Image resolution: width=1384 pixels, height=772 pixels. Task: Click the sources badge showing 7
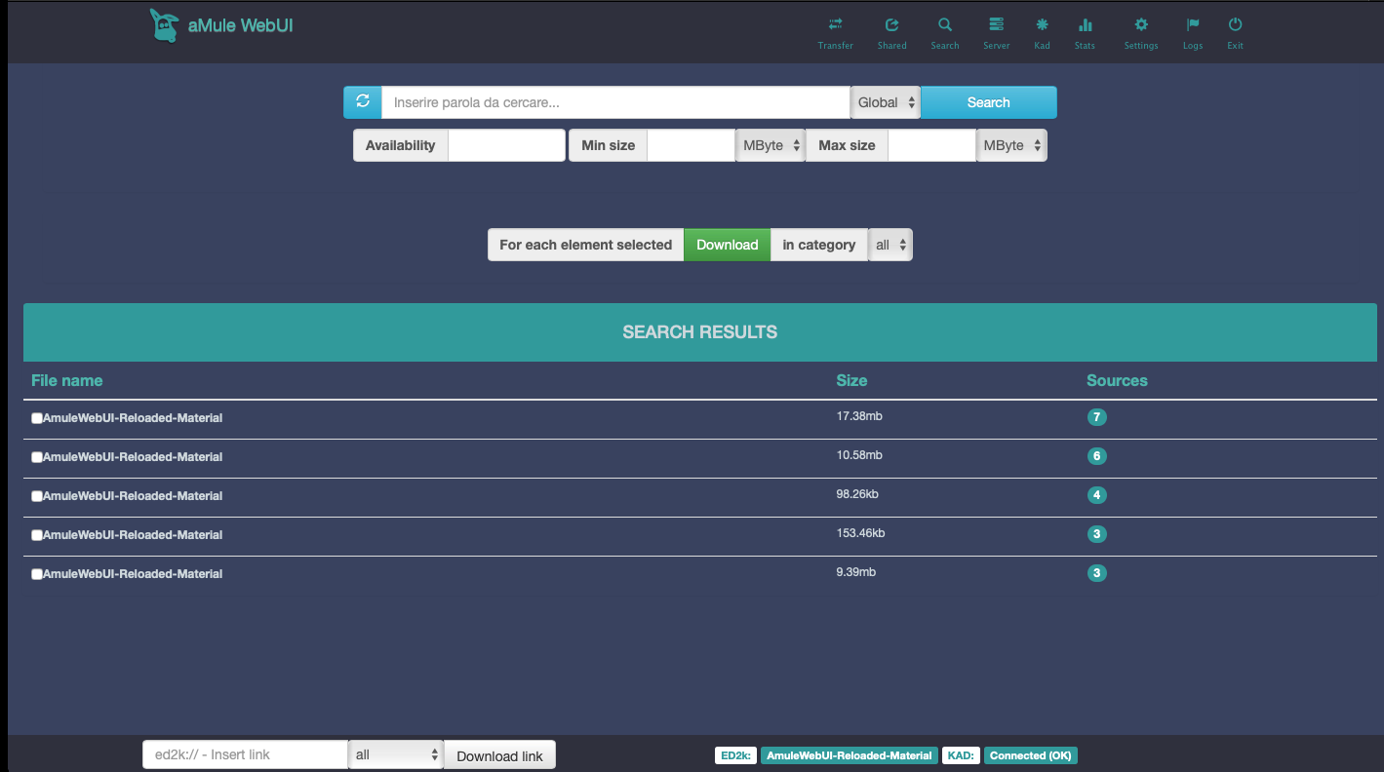[x=1096, y=417]
